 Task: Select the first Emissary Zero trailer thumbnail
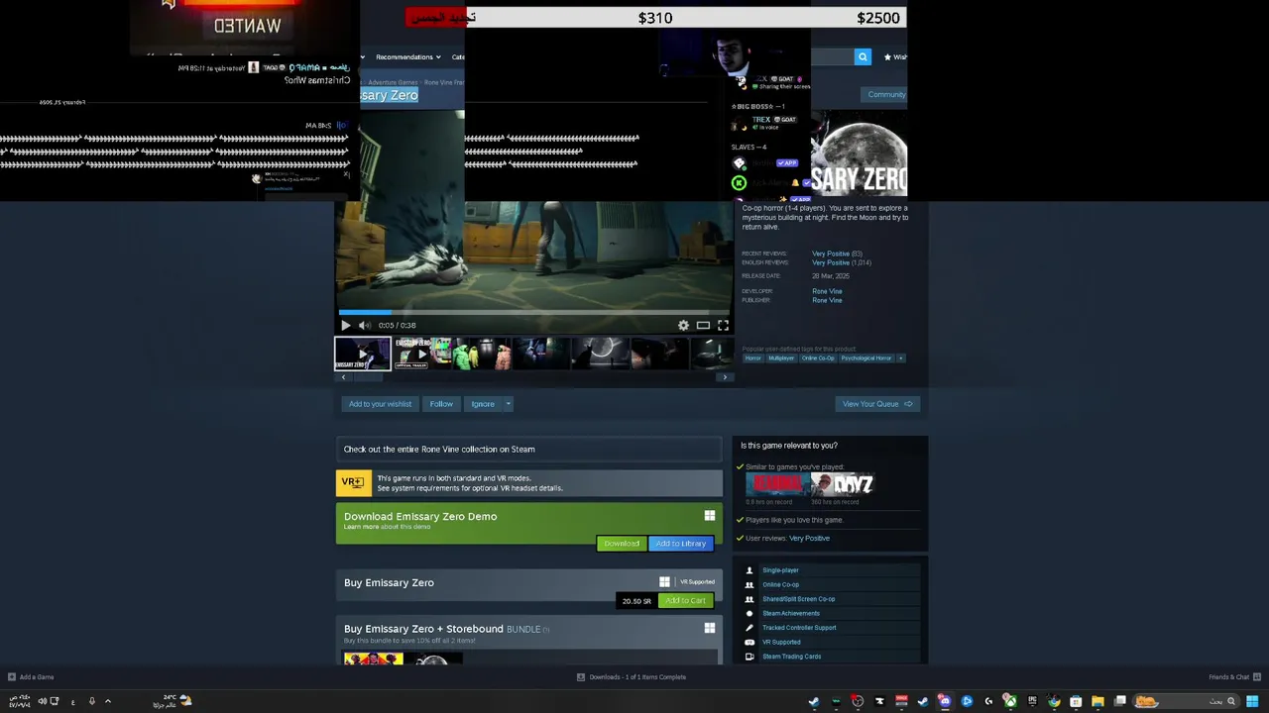pos(362,354)
